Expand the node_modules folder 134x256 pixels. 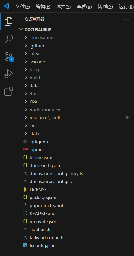26,110
